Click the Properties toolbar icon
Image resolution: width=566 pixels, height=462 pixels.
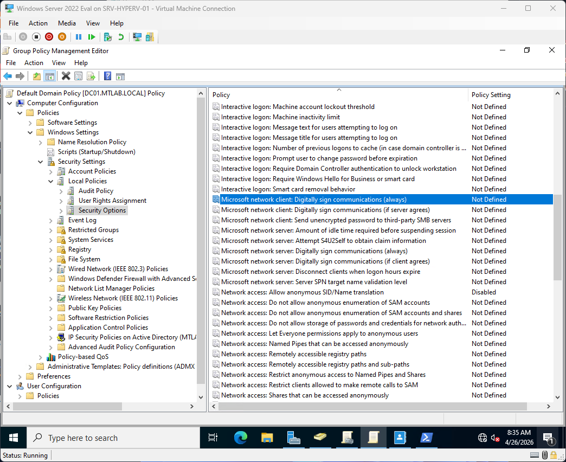click(x=78, y=76)
